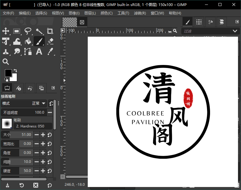Open the 选择(S) menu
The width and height of the screenshot is (241, 190).
pos(41,13)
